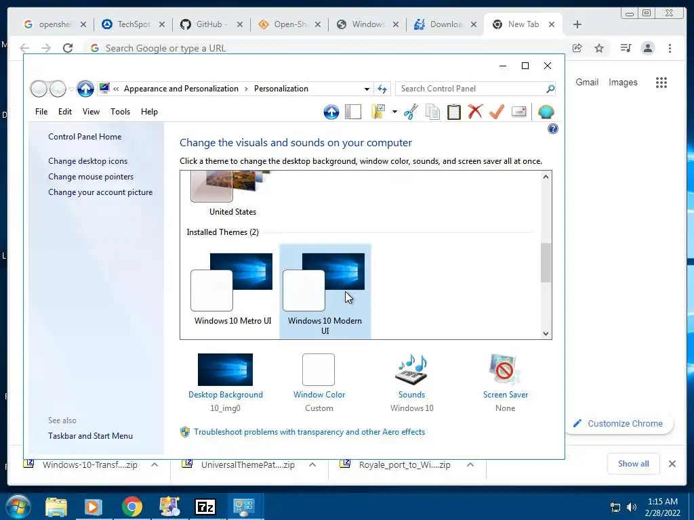The width and height of the screenshot is (694, 520).
Task: Open 7-Zip from the taskbar
Action: (205, 506)
